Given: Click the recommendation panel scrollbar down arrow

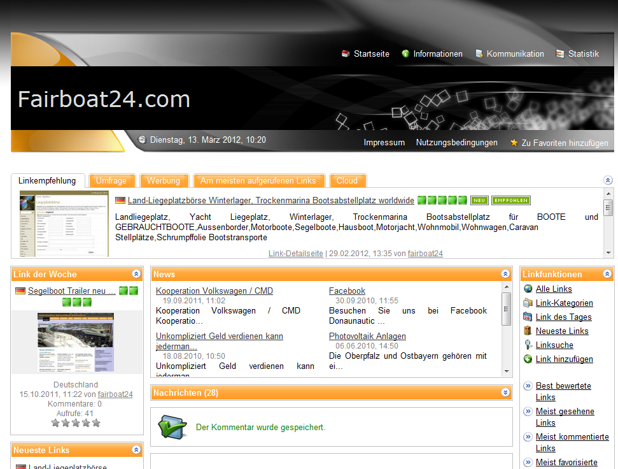Looking at the screenshot, I should coord(608,253).
